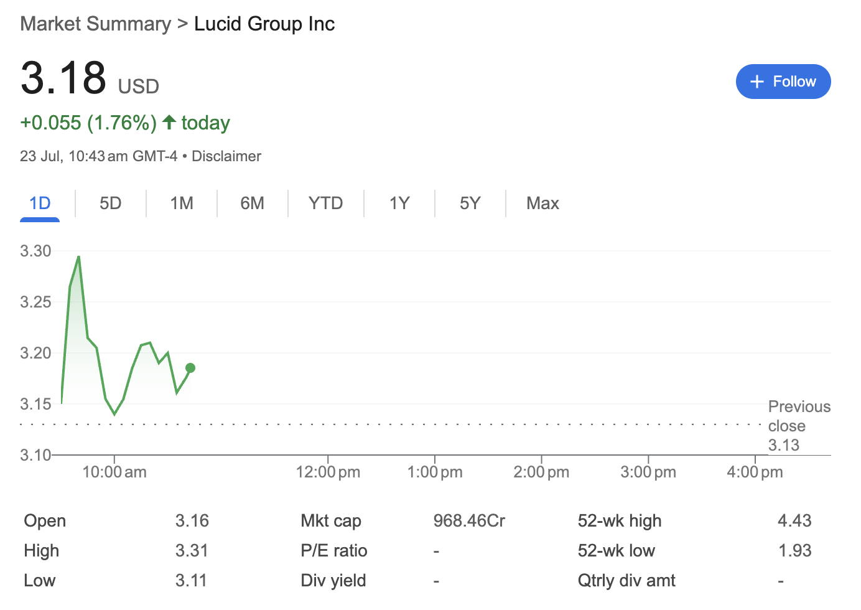The image size is (861, 610).
Task: Open the 1M range tab
Action: (x=182, y=204)
